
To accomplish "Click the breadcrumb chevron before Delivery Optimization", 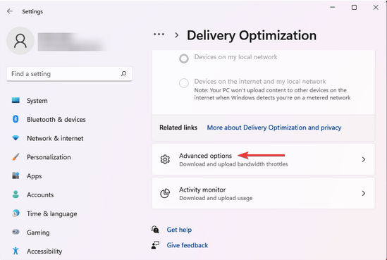I will click(176, 35).
